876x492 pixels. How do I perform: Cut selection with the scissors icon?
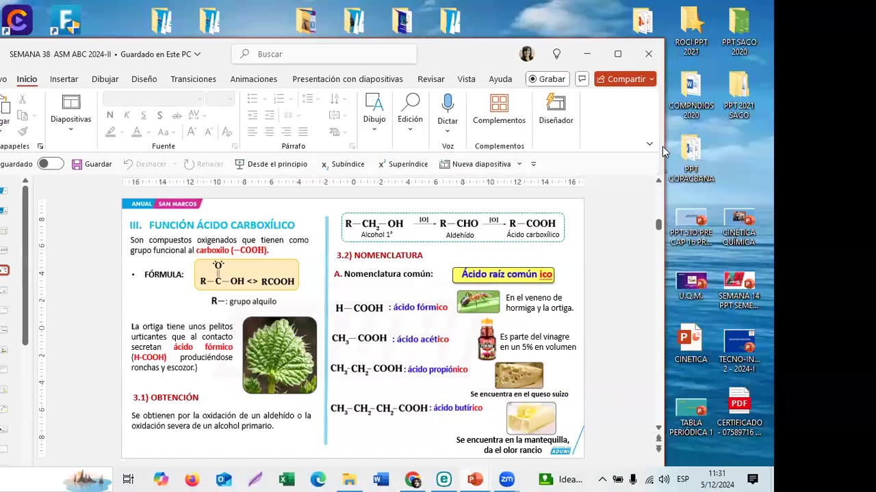coord(23,100)
